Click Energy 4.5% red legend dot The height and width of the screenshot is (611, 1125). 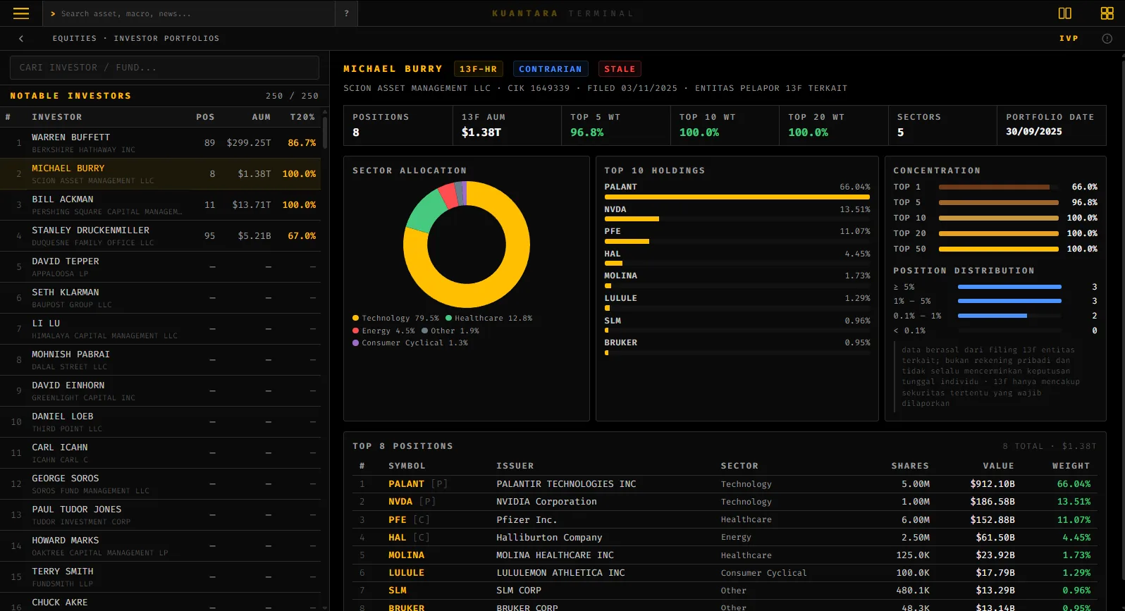click(x=356, y=331)
